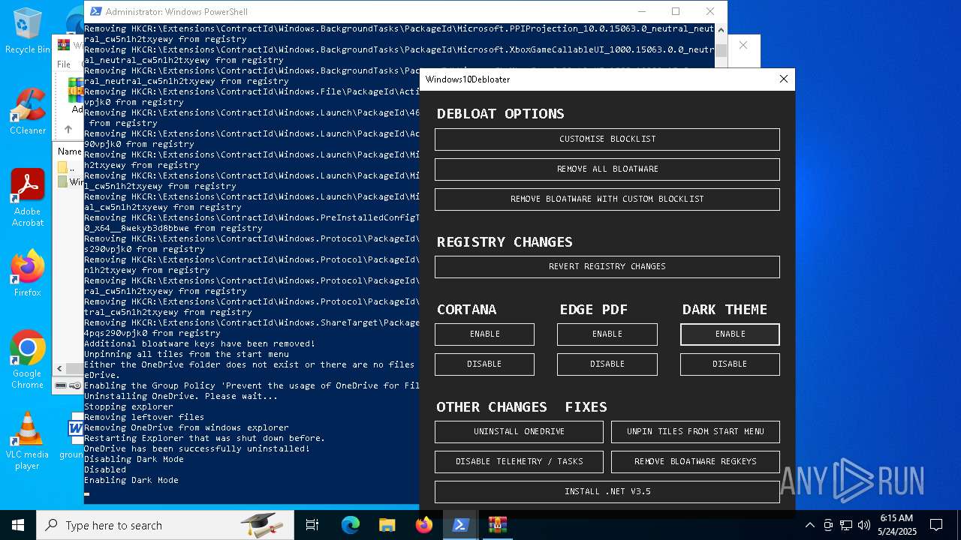Launch Google Chrome from the desktop
The image size is (961, 540).
pyautogui.click(x=27, y=360)
